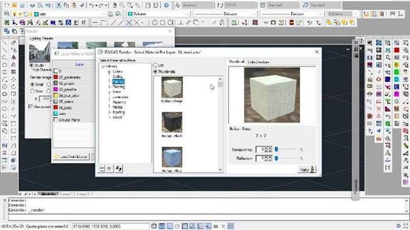Choose the Burlap - Black material thumbnail
Viewport: 410px width, 230px height.
172,125
